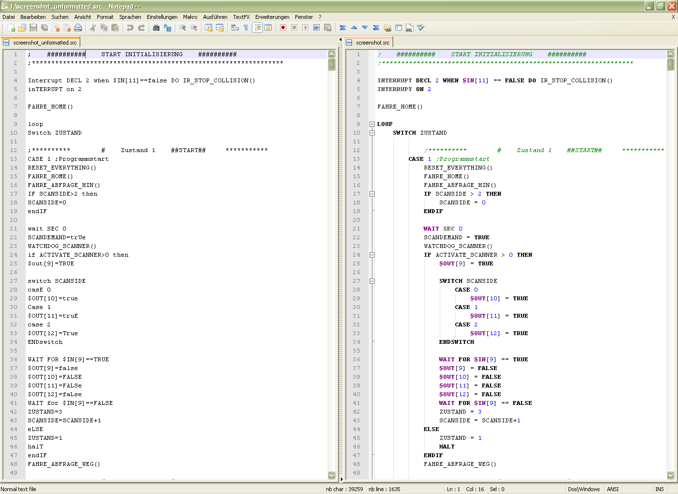Open the Makro menu

tap(190, 17)
